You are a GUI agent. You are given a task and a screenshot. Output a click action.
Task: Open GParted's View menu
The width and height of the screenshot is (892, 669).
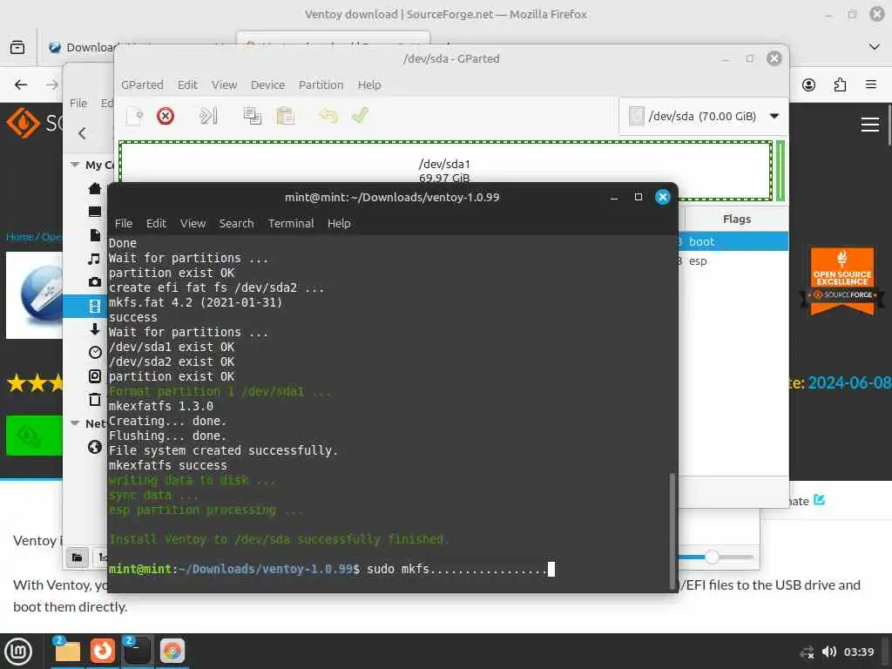224,84
